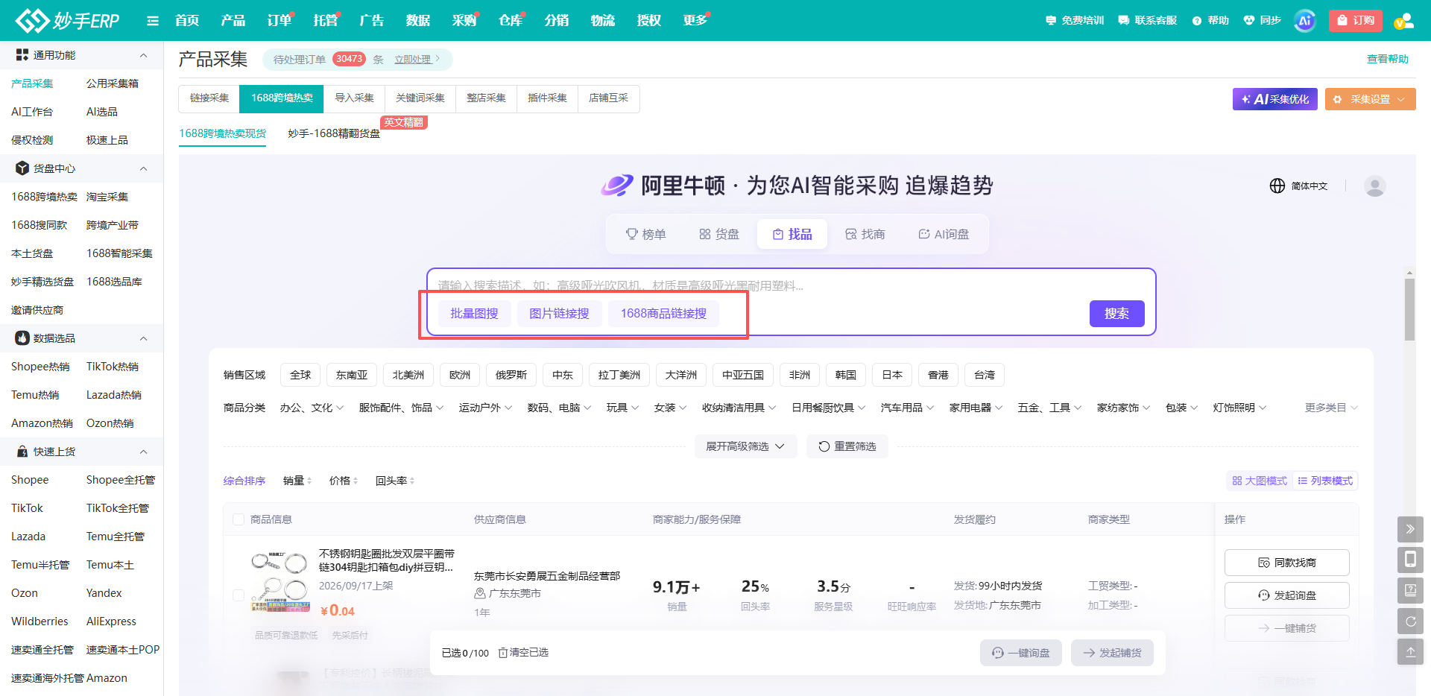Select the 榜单 tab

pos(645,234)
